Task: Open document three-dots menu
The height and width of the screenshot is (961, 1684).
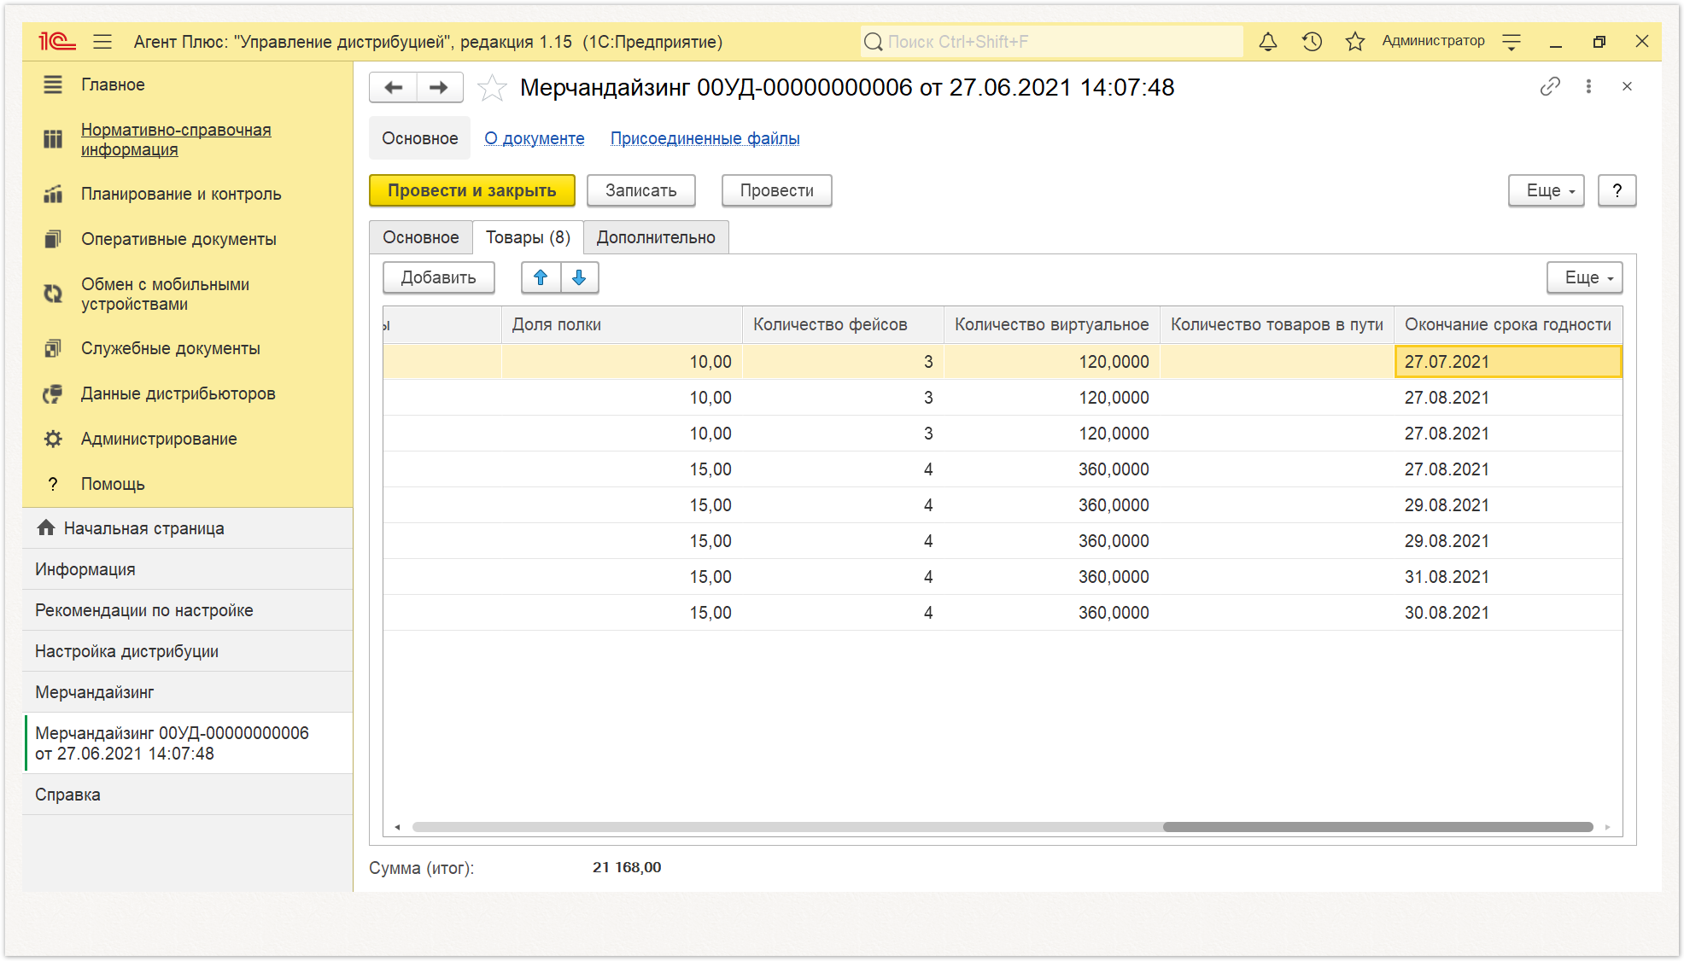Action: [1588, 87]
